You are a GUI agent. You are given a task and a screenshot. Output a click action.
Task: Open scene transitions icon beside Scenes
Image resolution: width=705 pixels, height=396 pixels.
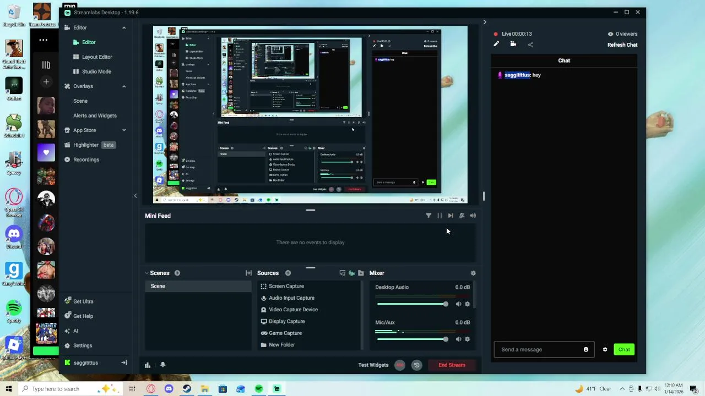[248, 273]
